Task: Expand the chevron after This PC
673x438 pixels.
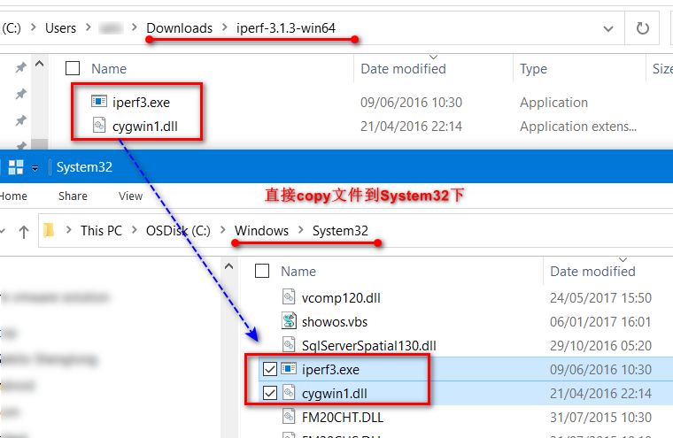Action: (135, 230)
